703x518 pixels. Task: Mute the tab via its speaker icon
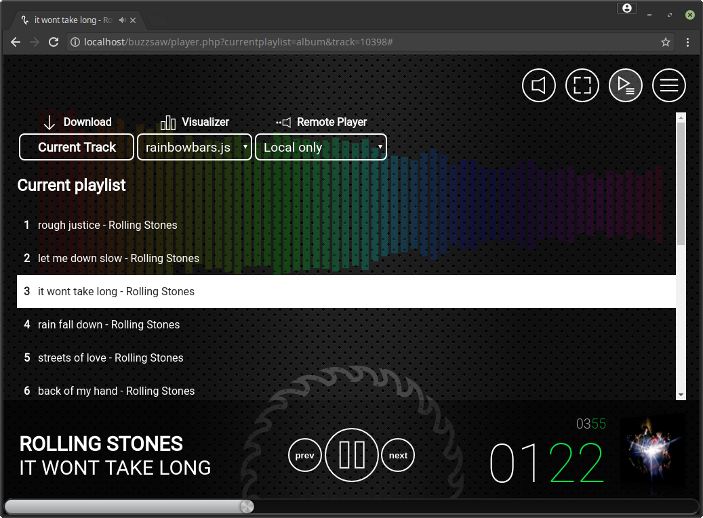(x=123, y=20)
